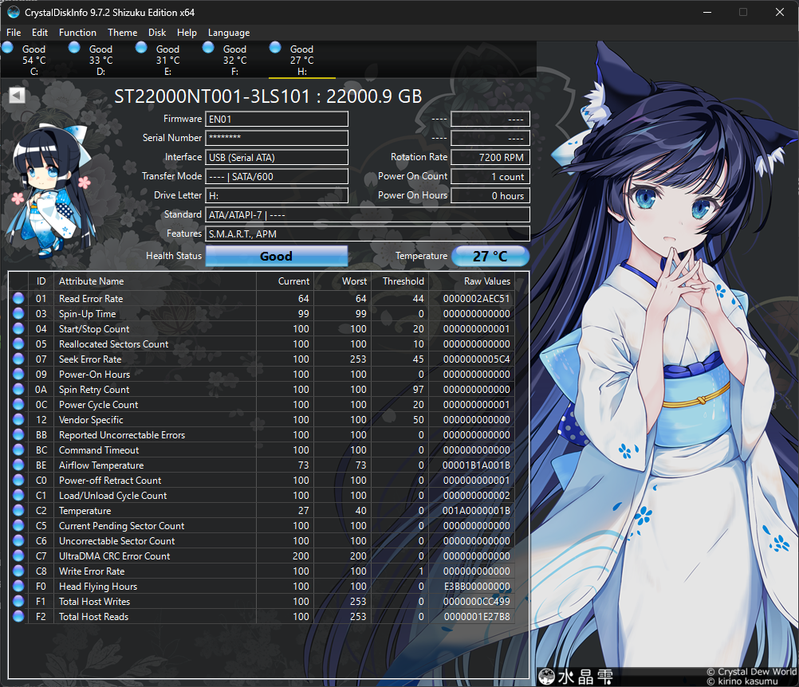Image resolution: width=799 pixels, height=687 pixels.
Task: Click the CrystalDiskInfo app icon in title bar
Action: (13, 13)
